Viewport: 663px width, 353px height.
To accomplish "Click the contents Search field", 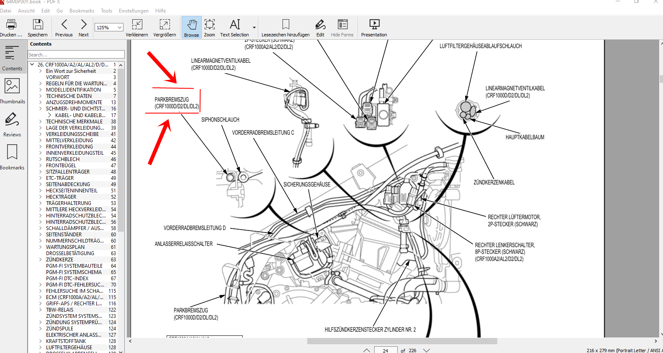I will (76, 55).
